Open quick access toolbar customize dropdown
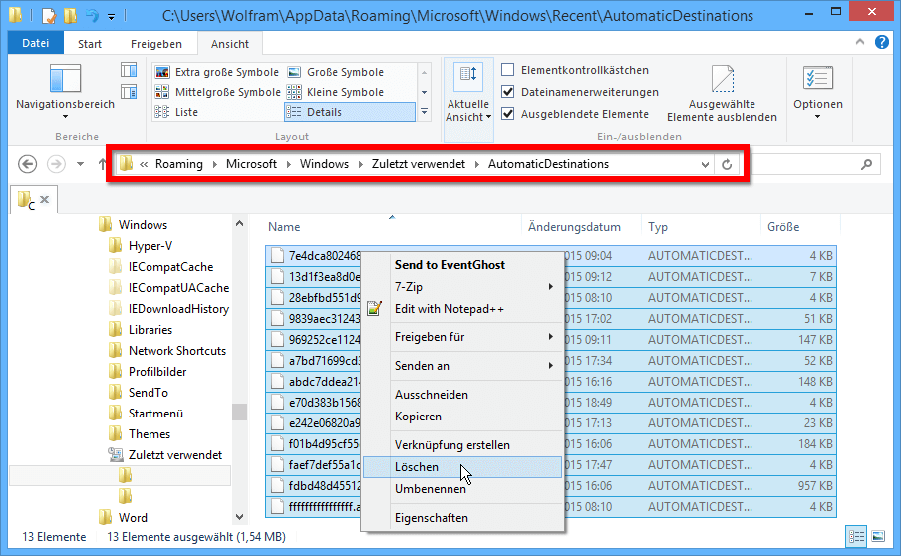 (111, 17)
